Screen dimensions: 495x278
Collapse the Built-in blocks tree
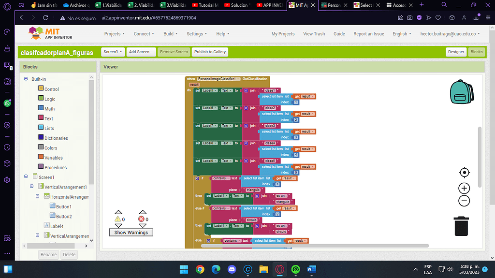pyautogui.click(x=26, y=79)
